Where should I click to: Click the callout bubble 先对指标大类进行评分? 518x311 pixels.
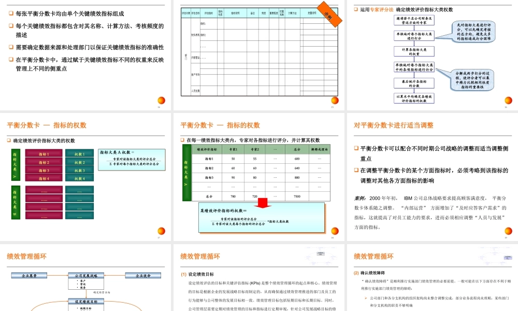[473, 32]
